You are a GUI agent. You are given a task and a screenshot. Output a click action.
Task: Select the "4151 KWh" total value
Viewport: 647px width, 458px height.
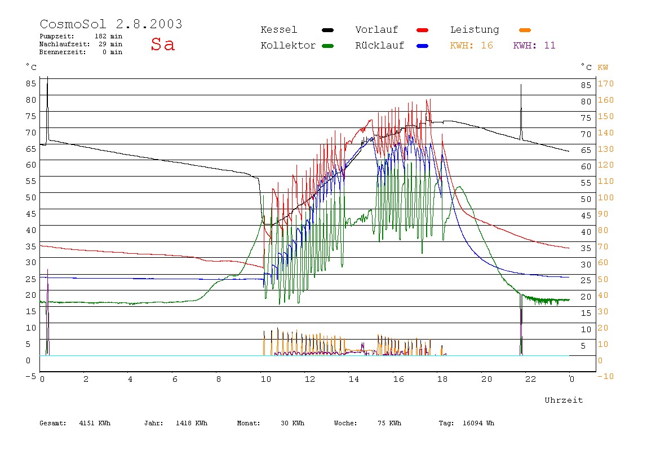[x=95, y=423]
